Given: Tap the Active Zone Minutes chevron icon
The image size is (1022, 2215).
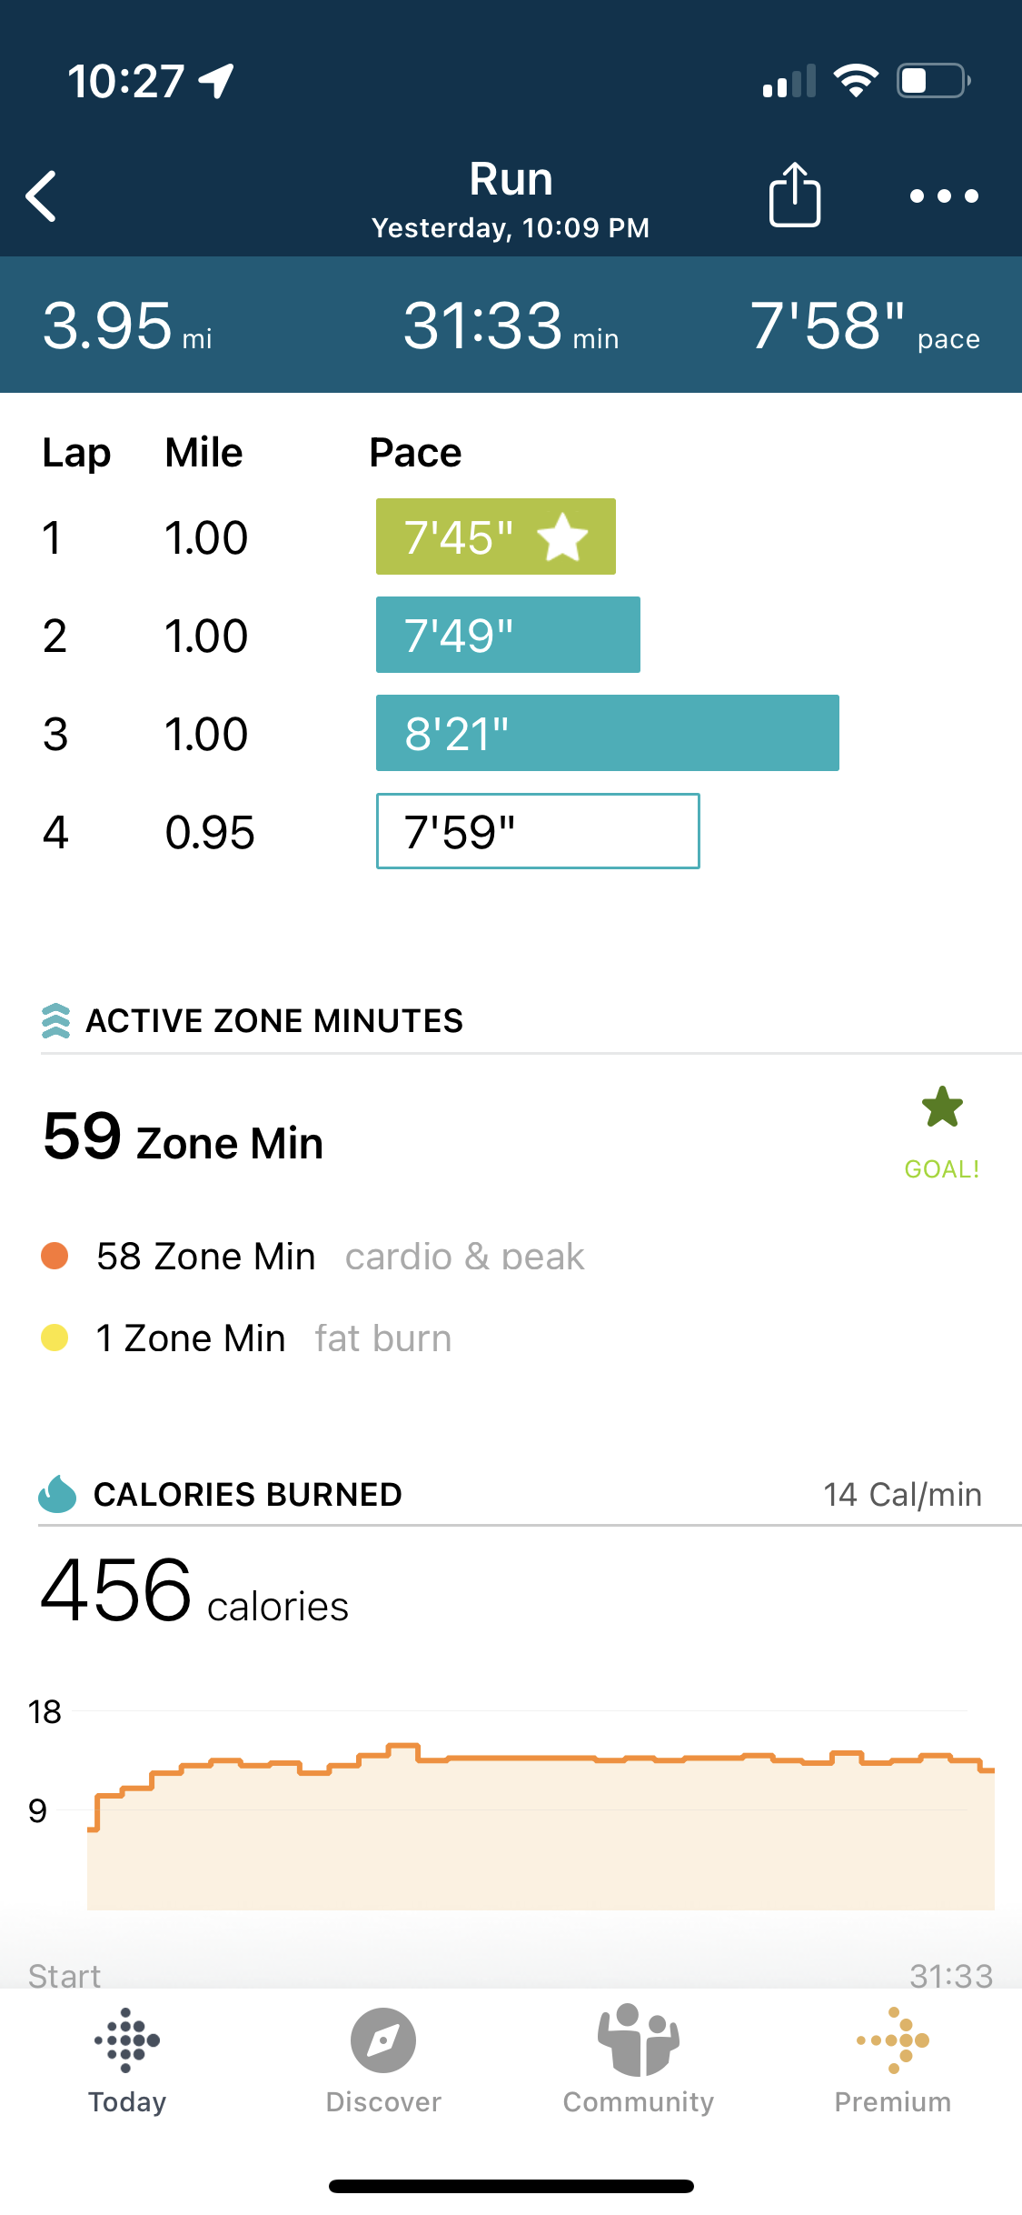Looking at the screenshot, I should point(55,1020).
